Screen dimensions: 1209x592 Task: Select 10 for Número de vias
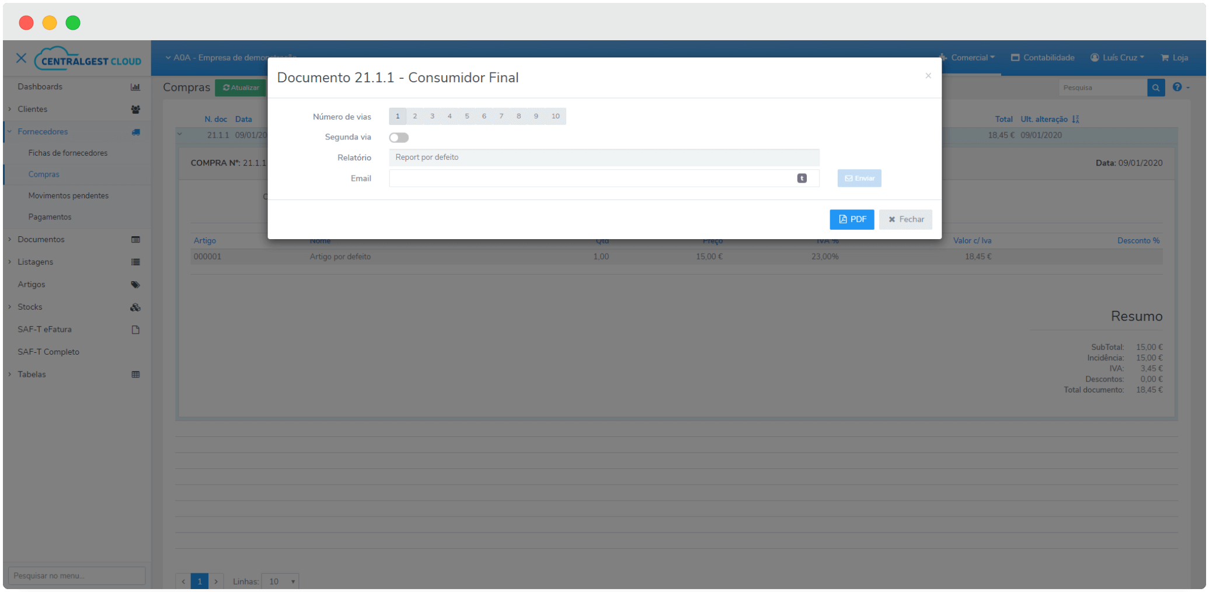click(555, 116)
